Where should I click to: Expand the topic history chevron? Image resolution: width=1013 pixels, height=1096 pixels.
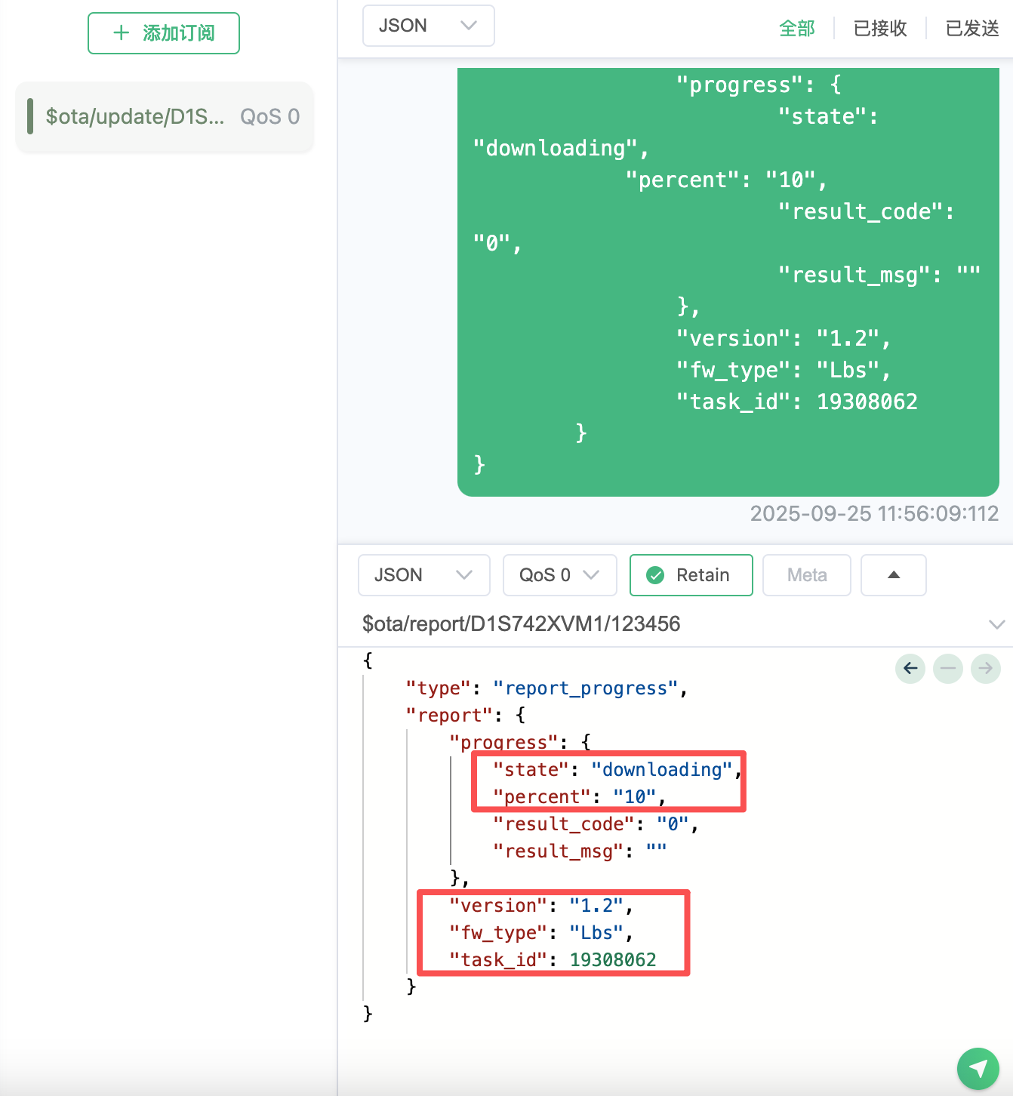996,624
